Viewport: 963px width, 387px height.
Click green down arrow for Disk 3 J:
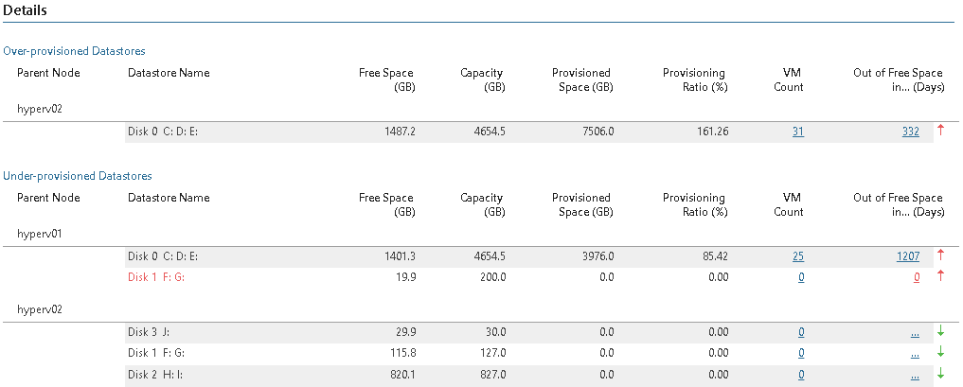pos(941,331)
